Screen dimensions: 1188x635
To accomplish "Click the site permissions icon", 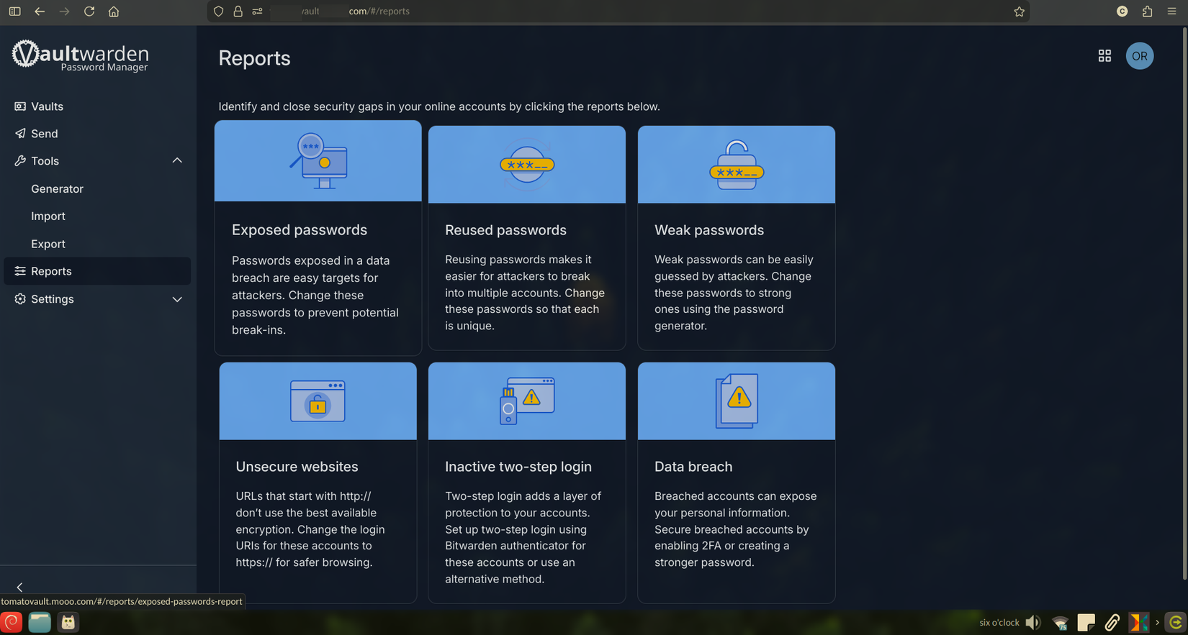I will tap(257, 12).
